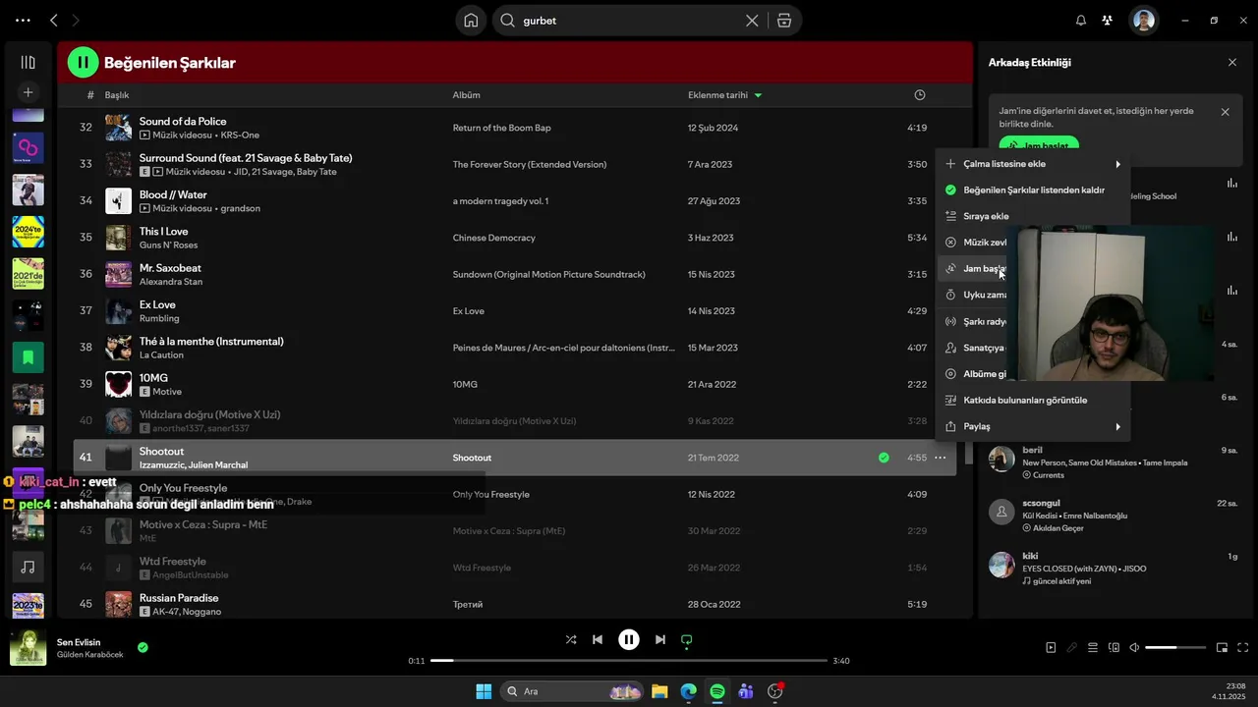Open the notifications bell
Screen dimensions: 1258x707
point(1081,21)
